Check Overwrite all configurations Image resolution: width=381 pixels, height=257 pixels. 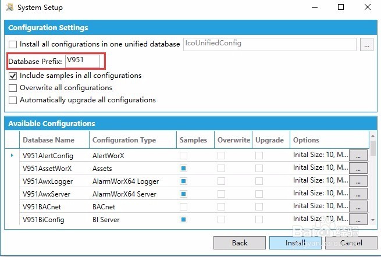point(13,88)
